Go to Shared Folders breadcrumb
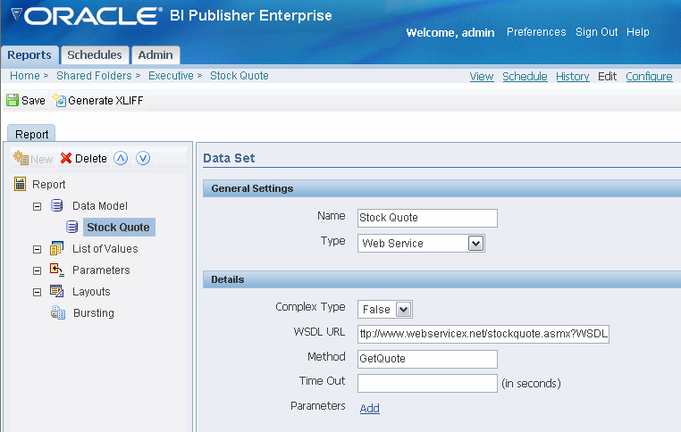Image resolution: width=681 pixels, height=432 pixels. click(94, 76)
